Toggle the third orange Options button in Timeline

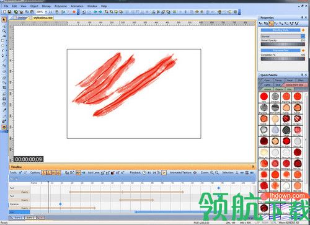click(x=53, y=172)
